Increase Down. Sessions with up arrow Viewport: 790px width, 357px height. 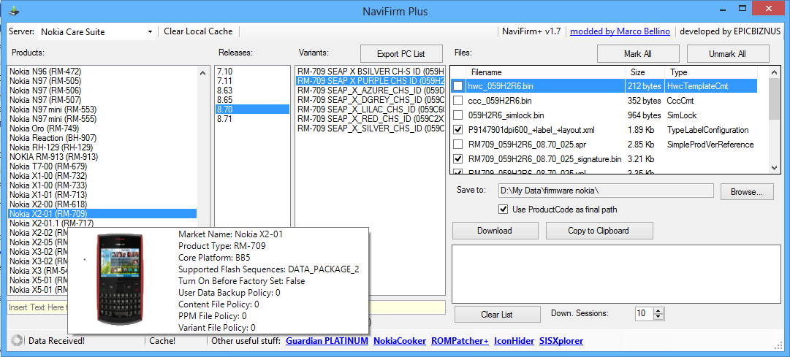point(658,311)
